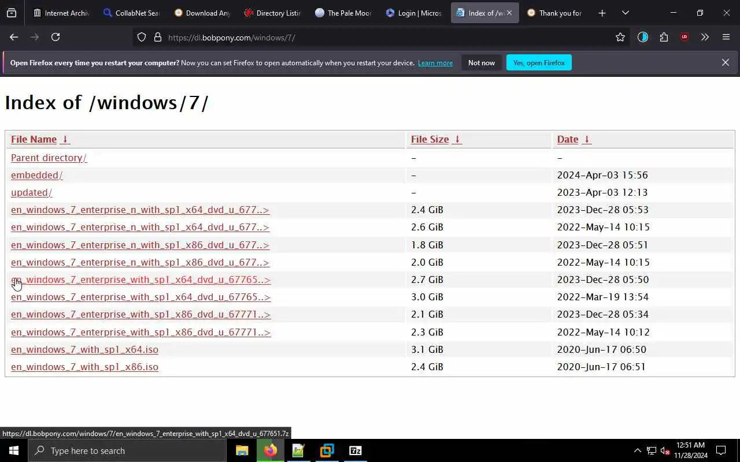
Task: Open 7-Zip from the taskbar
Action: tap(355, 450)
